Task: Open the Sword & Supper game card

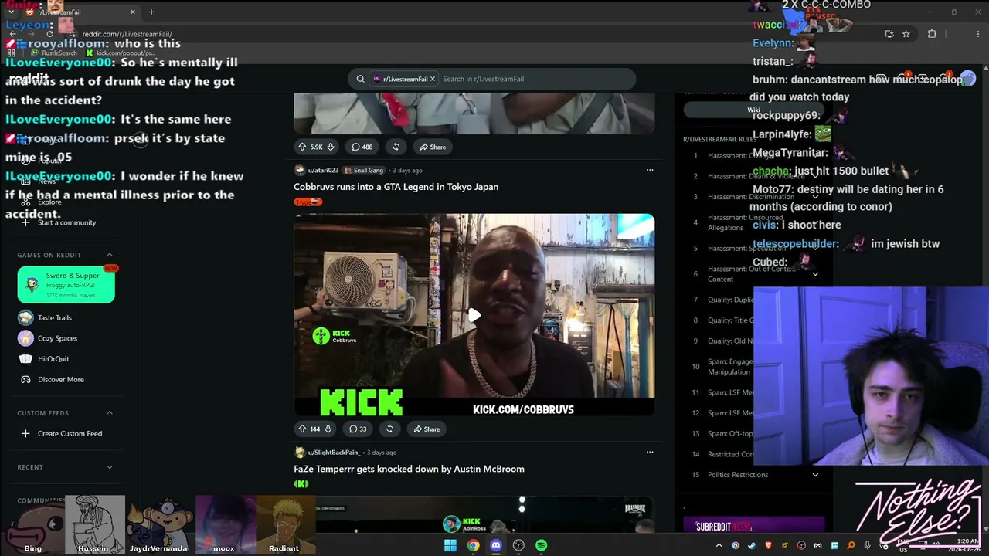Action: (66, 284)
